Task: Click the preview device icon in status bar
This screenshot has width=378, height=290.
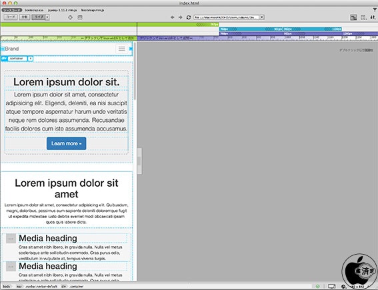Action: [x=332, y=287]
